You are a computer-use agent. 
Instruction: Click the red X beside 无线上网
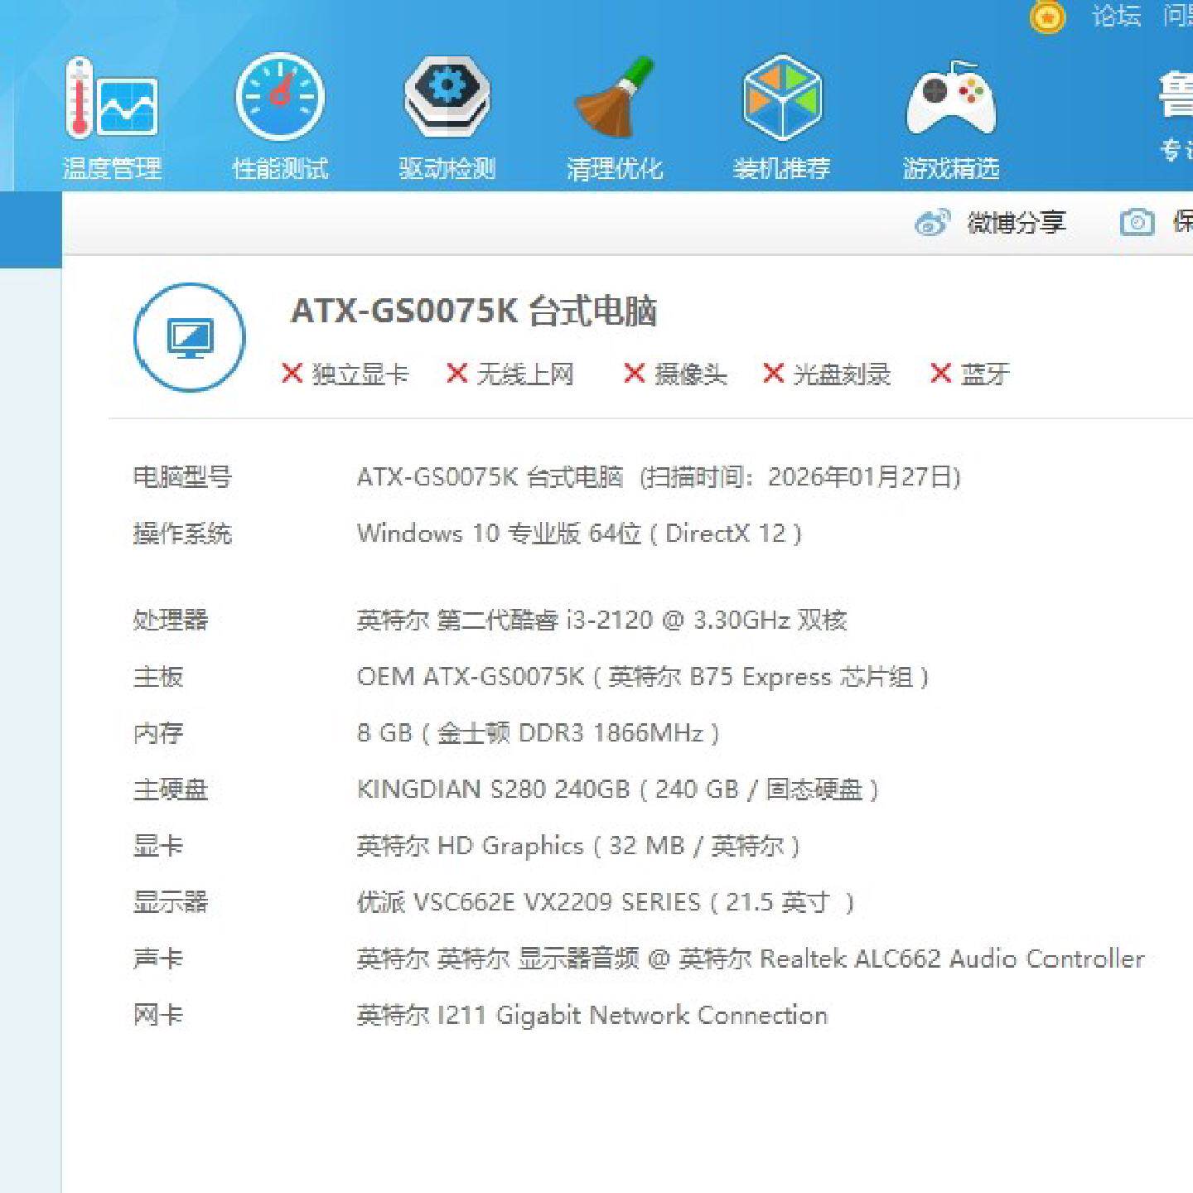[456, 373]
